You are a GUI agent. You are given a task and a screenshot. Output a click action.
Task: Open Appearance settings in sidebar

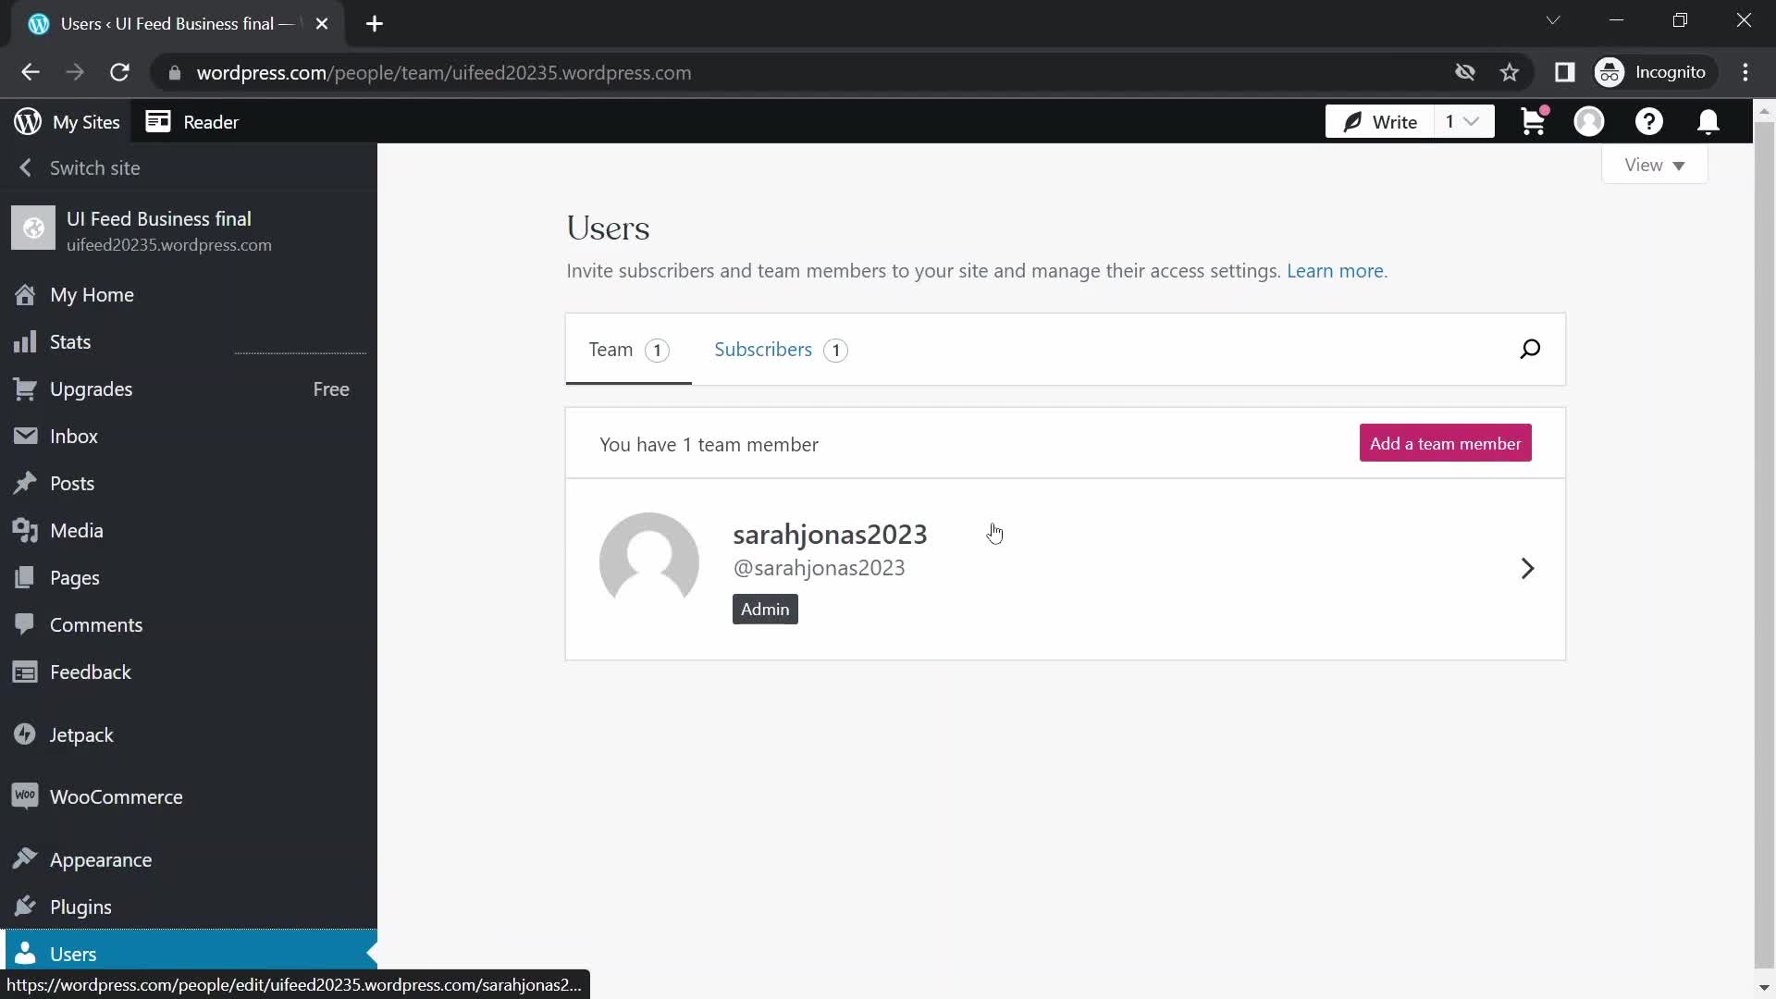tap(100, 858)
